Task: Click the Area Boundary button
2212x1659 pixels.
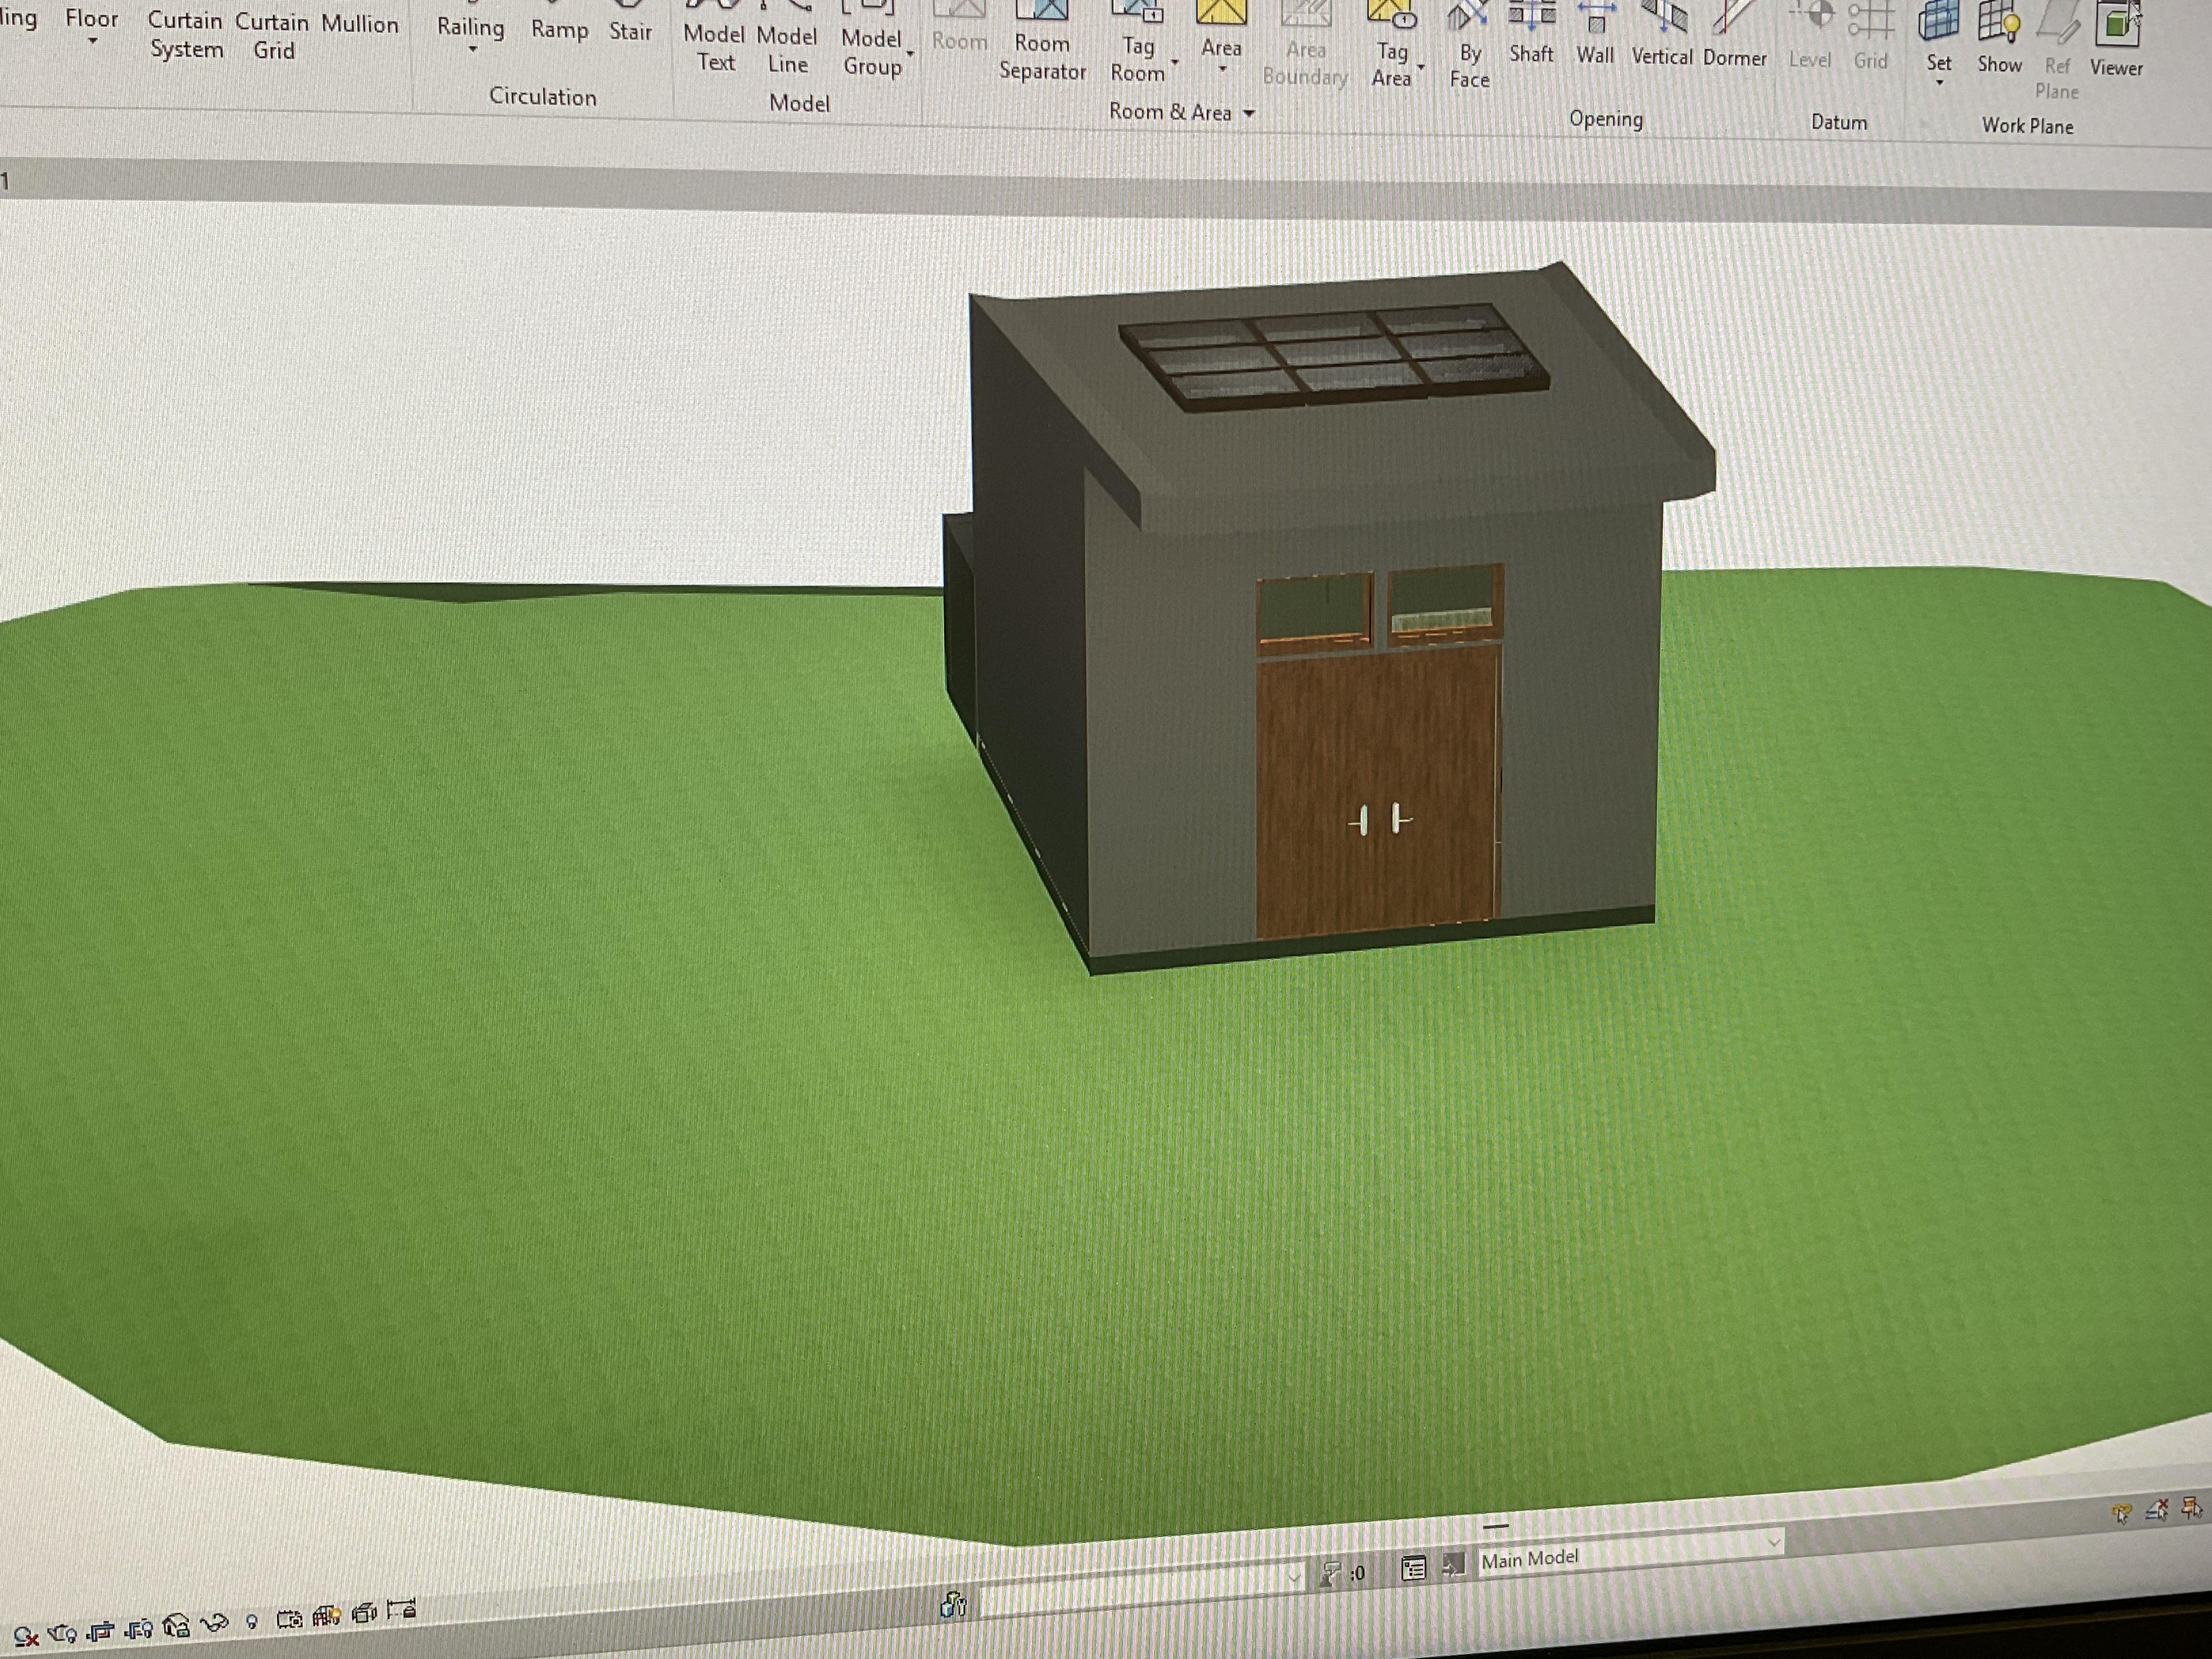Action: [1305, 44]
